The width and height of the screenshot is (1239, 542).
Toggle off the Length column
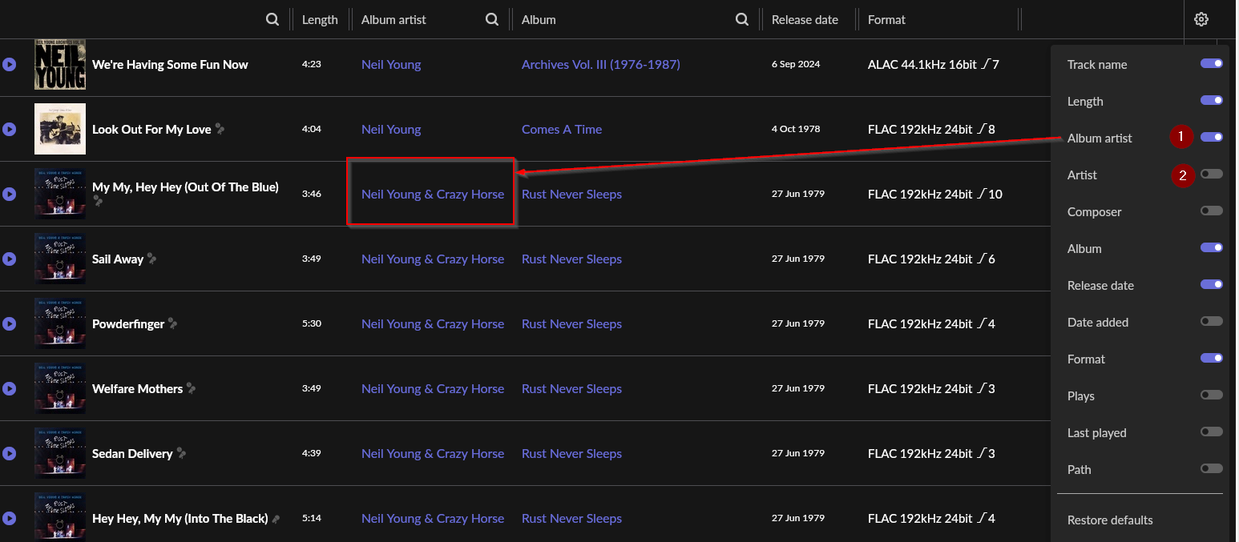click(1212, 101)
